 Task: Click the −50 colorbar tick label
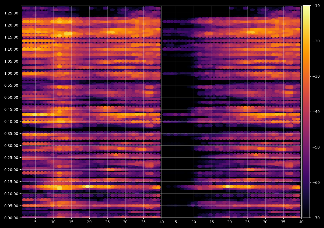tap(316, 147)
